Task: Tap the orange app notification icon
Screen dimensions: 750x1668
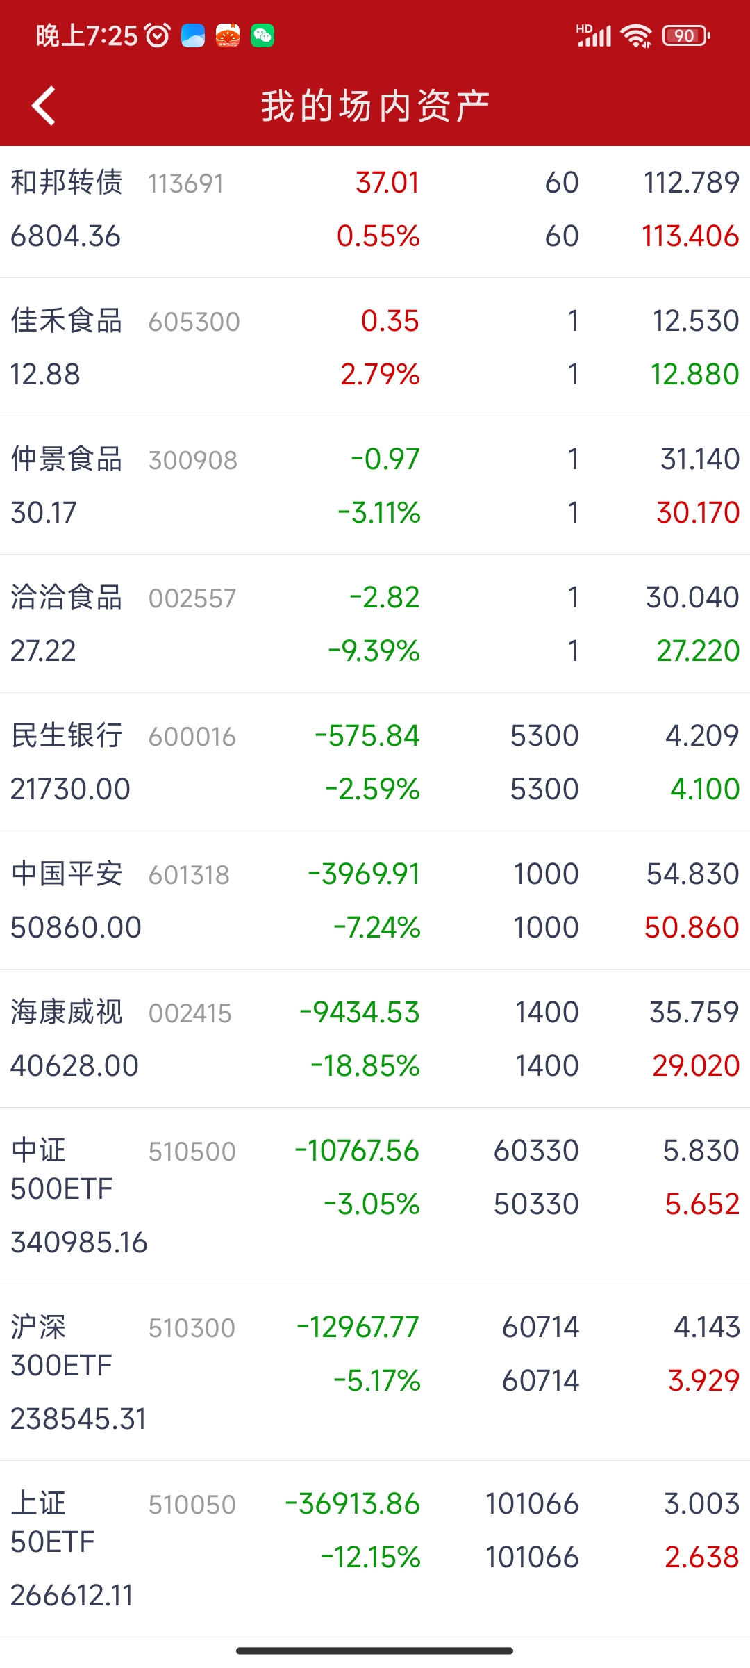Action: pyautogui.click(x=228, y=35)
